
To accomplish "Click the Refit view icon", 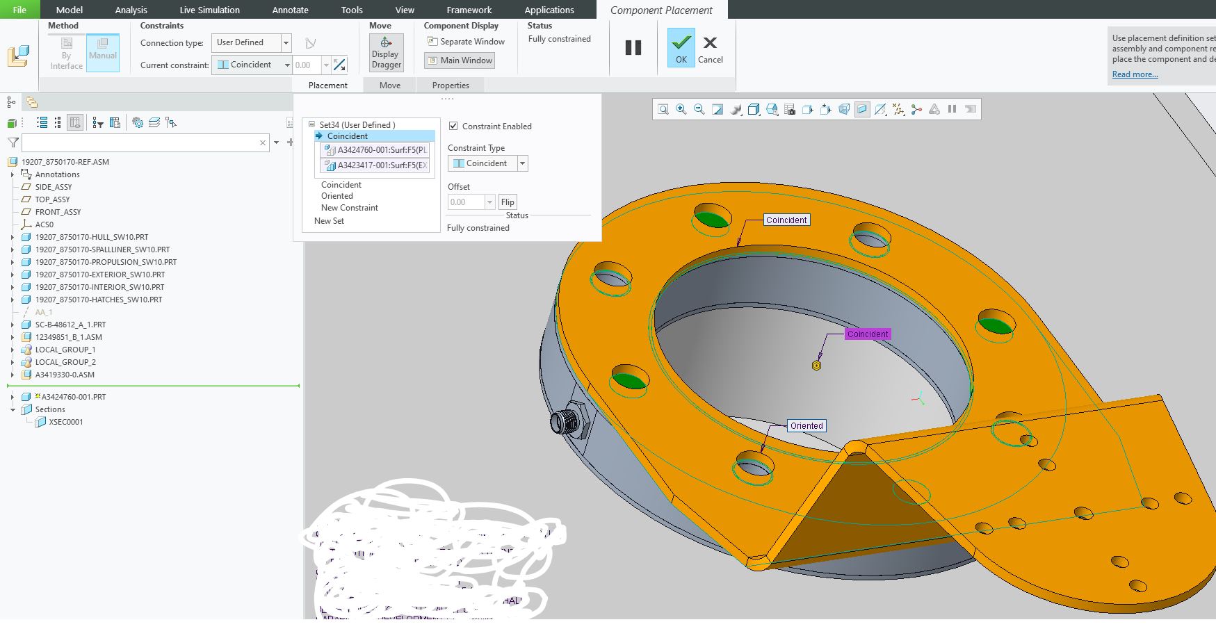I will [663, 109].
